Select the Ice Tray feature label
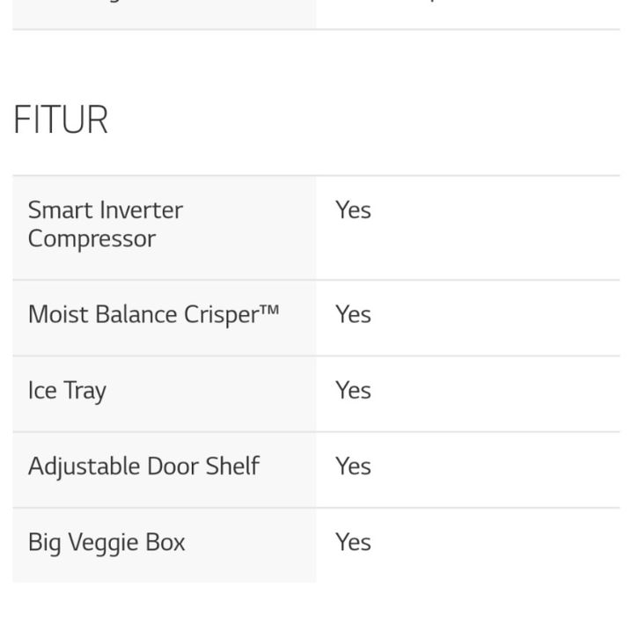Screen dimensions: 639x639 tap(67, 391)
